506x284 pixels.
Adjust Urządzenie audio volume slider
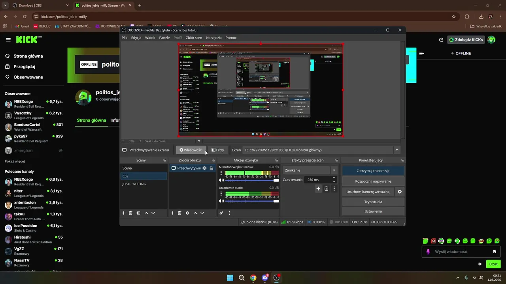point(251,201)
